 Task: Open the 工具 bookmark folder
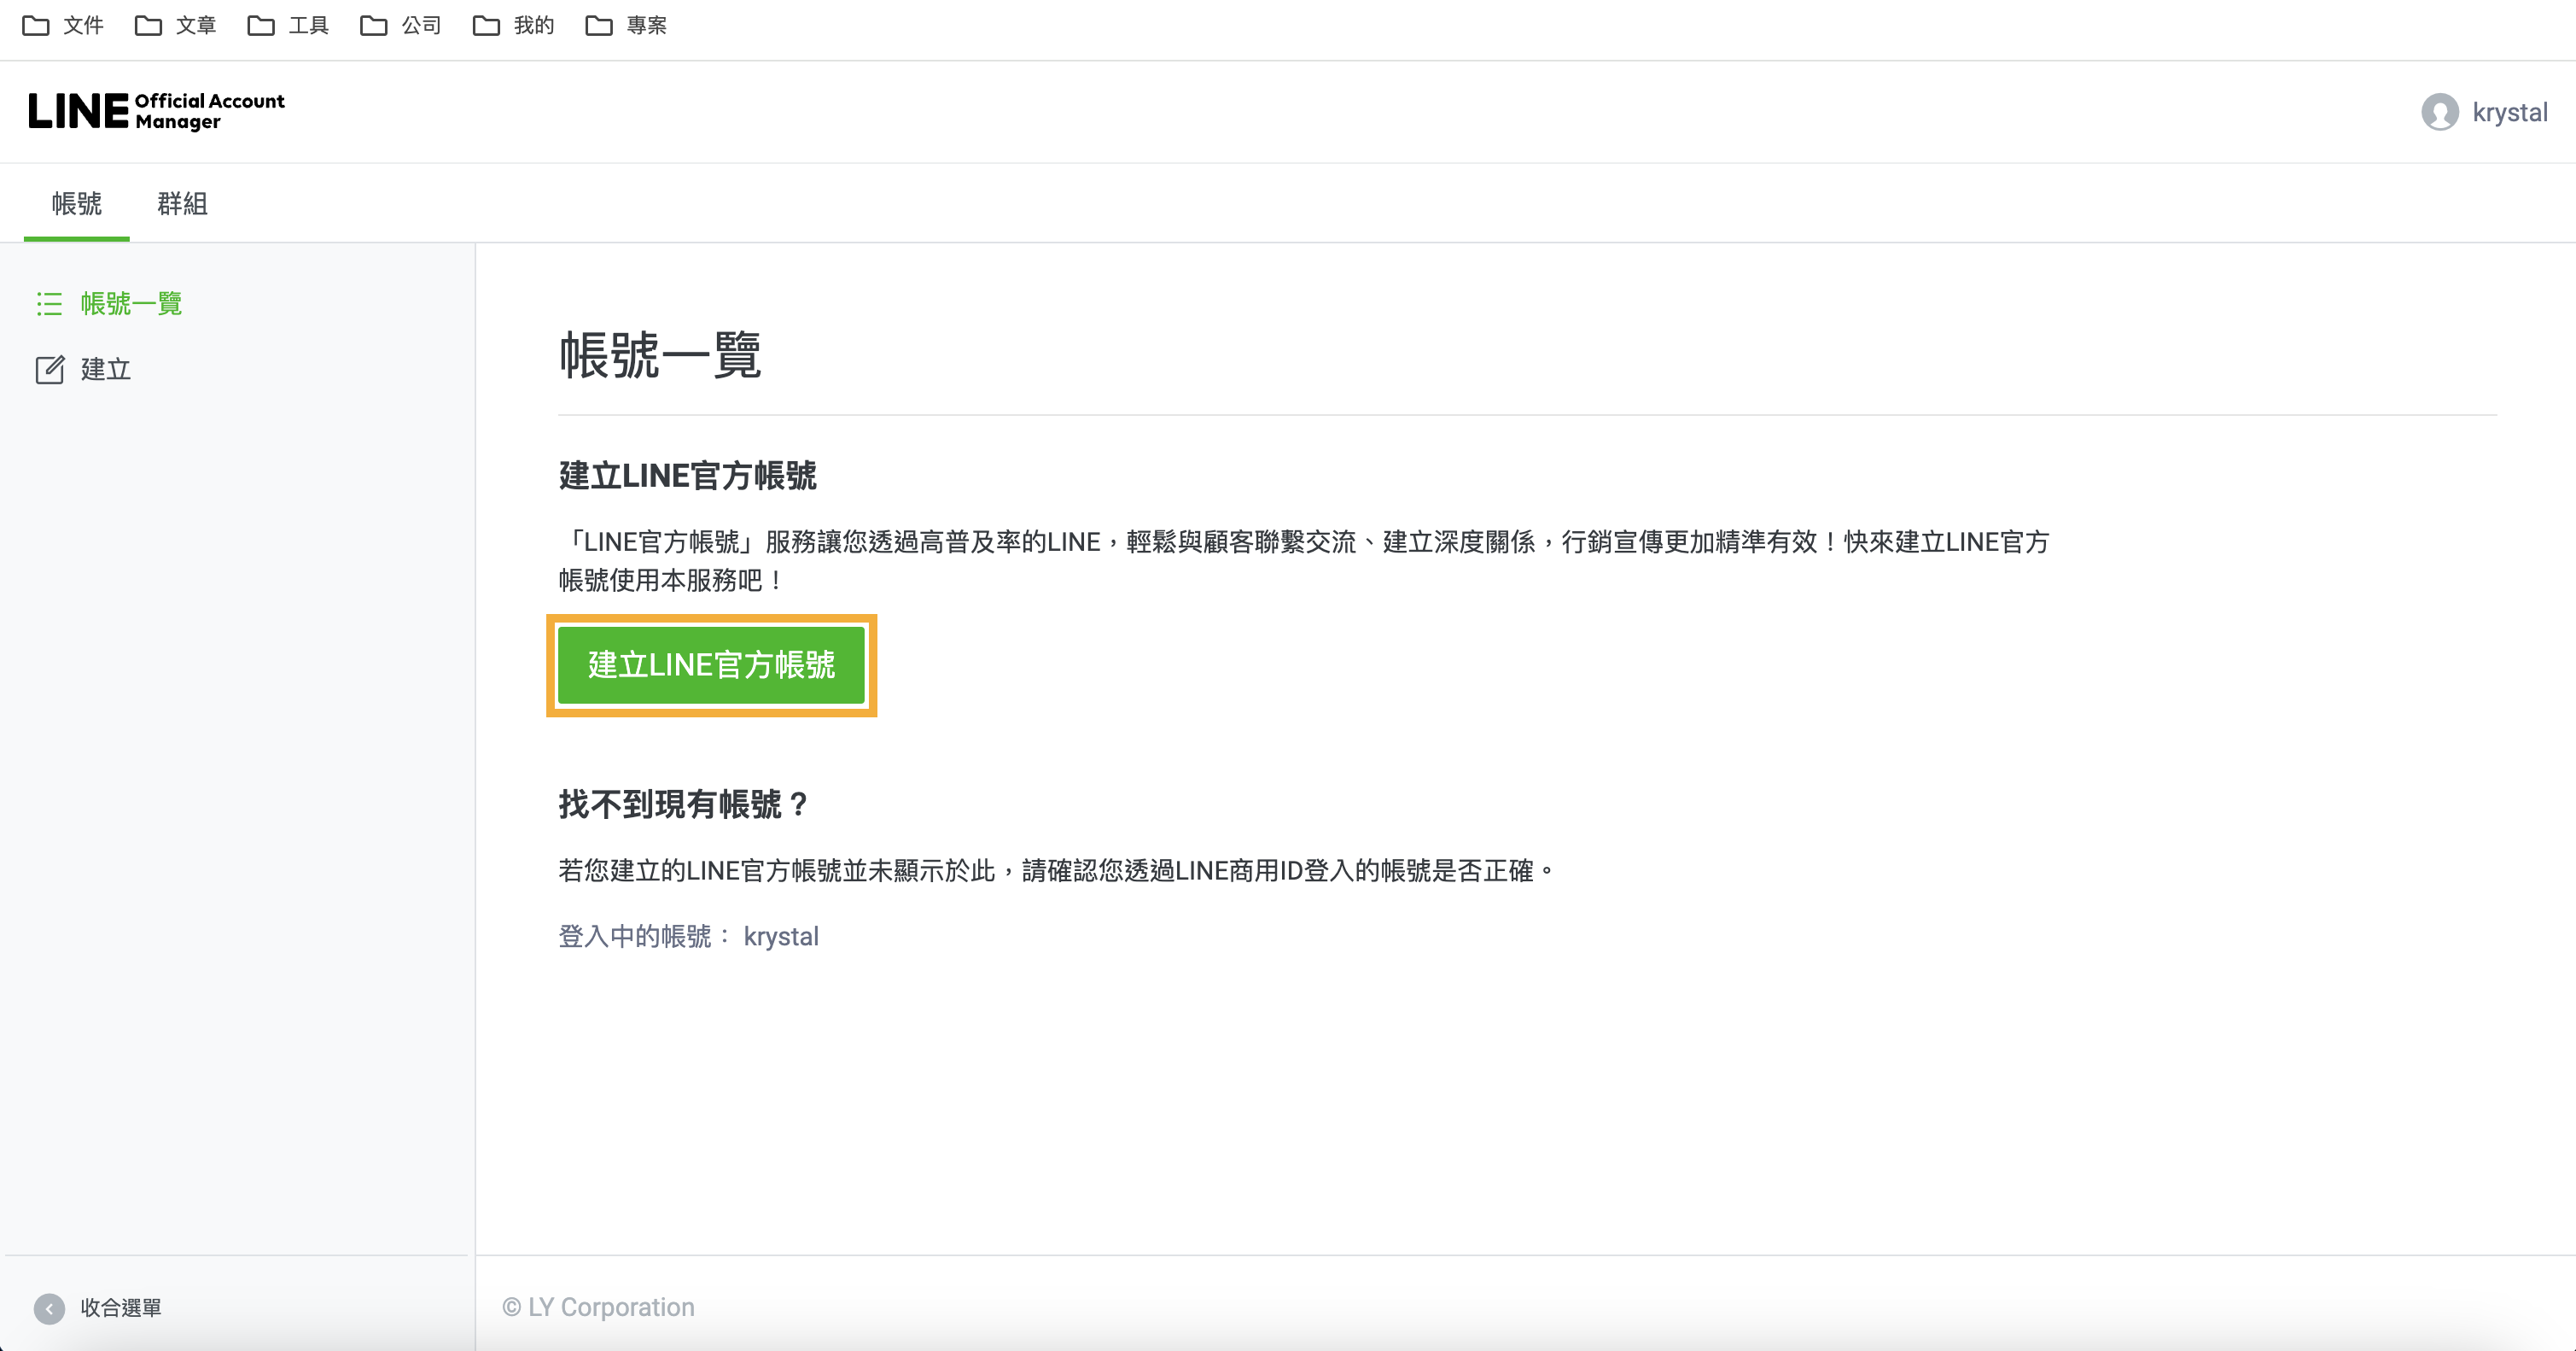point(288,25)
